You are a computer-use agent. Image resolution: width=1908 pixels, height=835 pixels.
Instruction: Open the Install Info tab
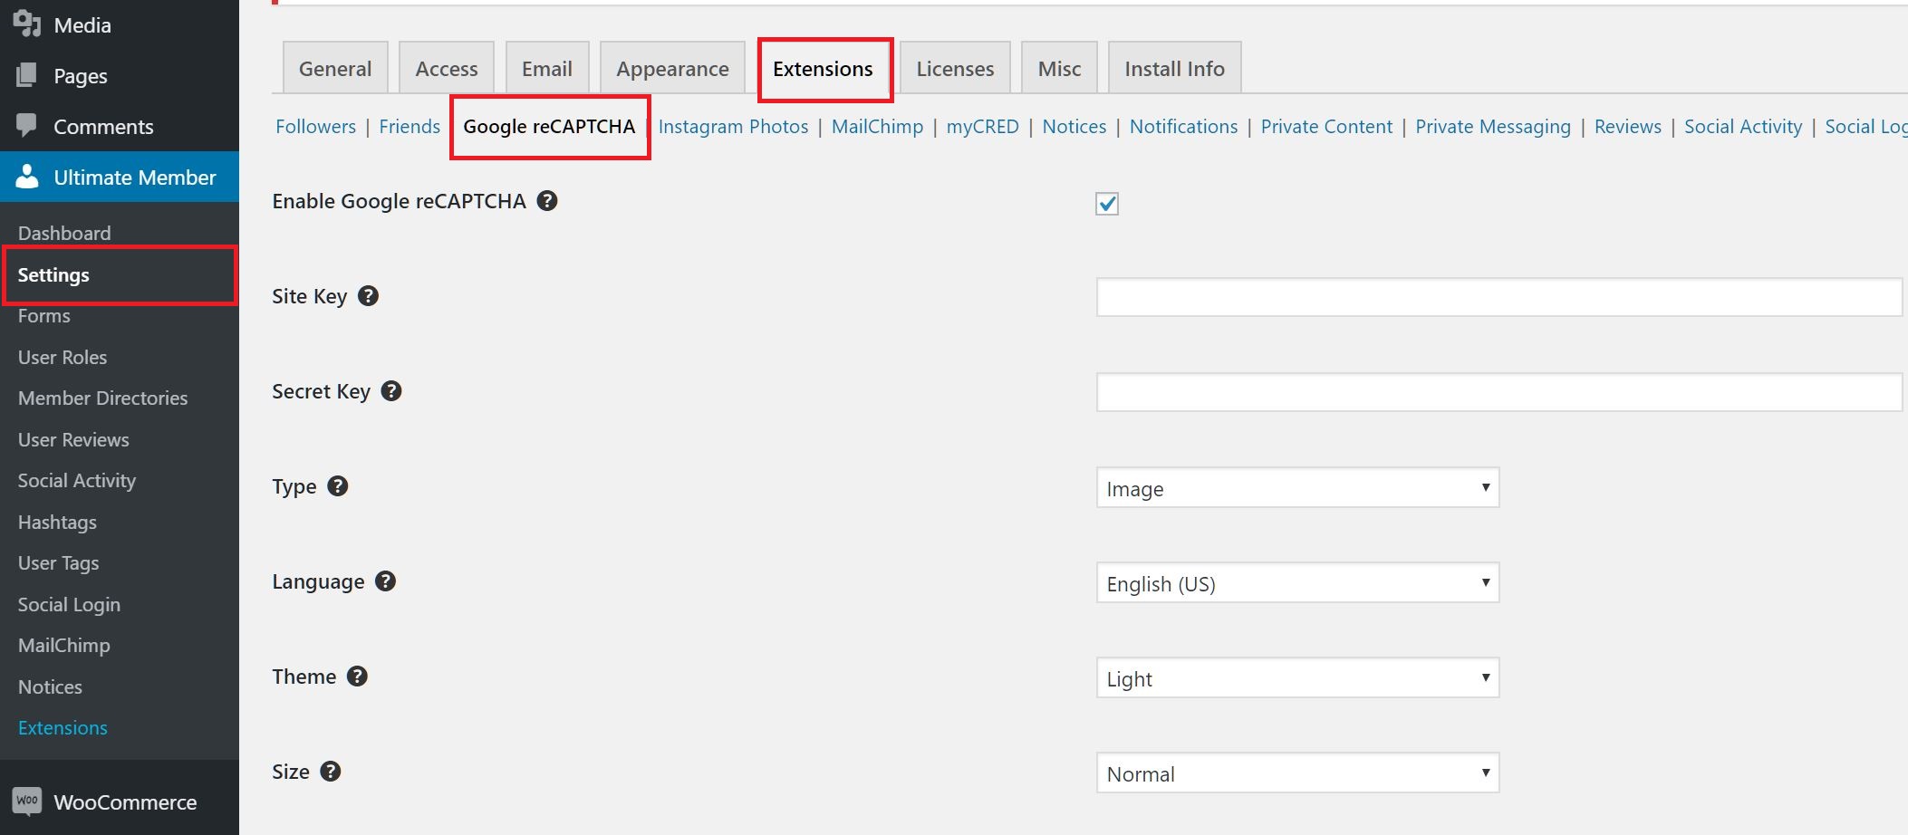(1175, 68)
